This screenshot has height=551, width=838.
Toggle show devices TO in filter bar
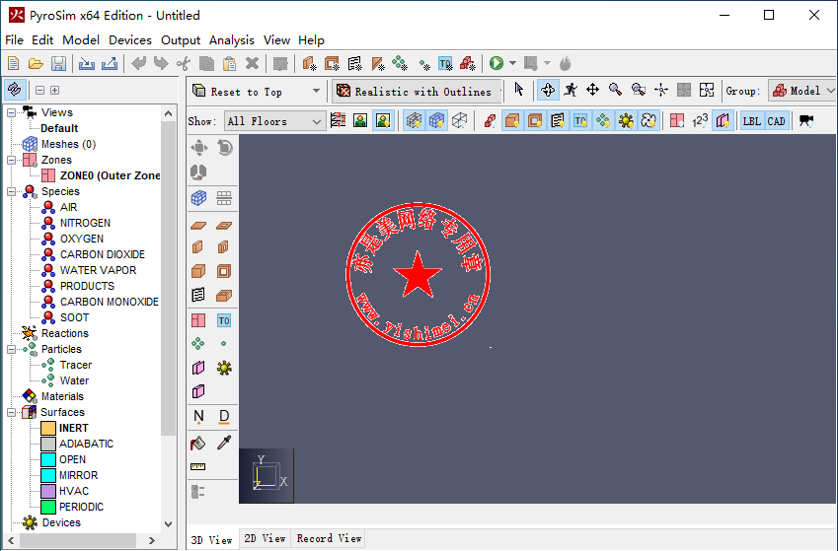(580, 121)
